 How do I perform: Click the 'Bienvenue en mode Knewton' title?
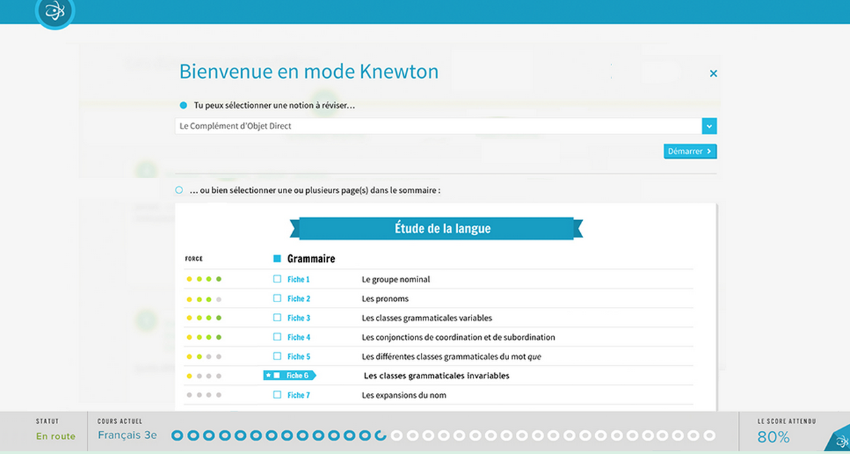309,71
